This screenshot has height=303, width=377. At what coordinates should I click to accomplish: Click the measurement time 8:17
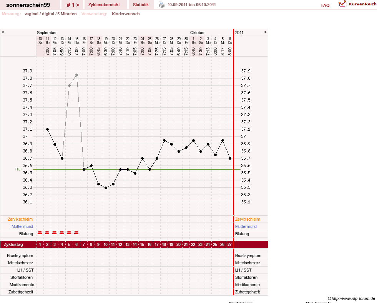coord(223,52)
